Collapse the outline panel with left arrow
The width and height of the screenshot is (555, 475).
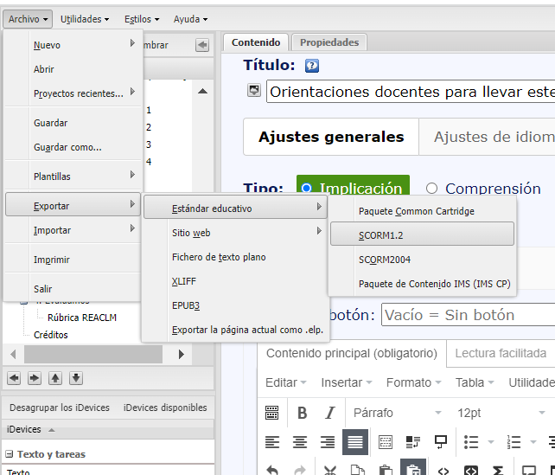coord(202,45)
